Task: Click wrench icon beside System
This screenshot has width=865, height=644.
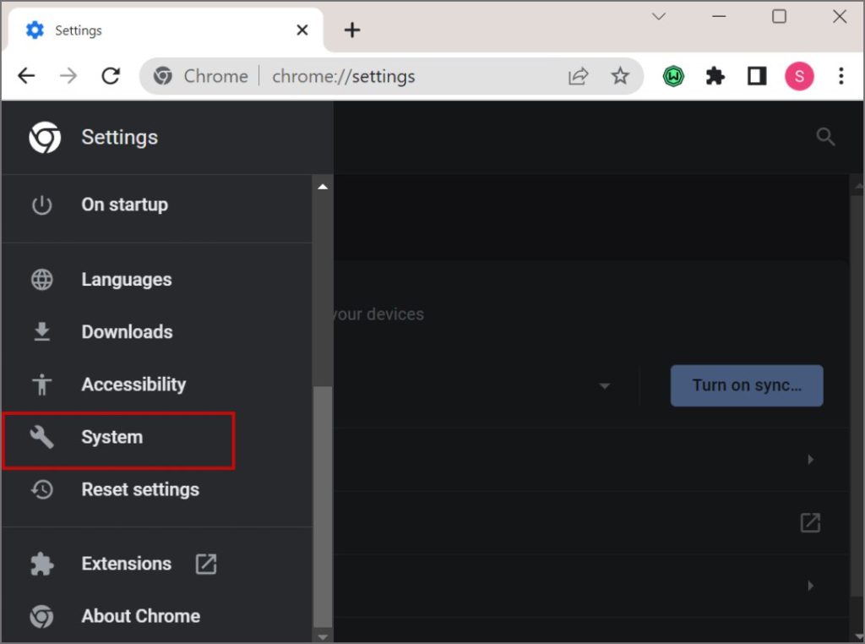Action: coord(42,437)
